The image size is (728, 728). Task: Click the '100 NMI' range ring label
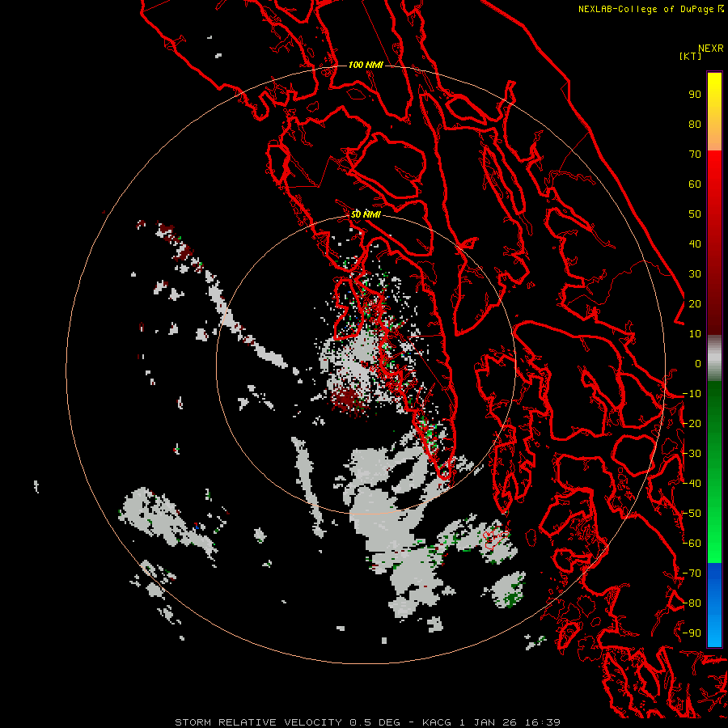(x=366, y=65)
